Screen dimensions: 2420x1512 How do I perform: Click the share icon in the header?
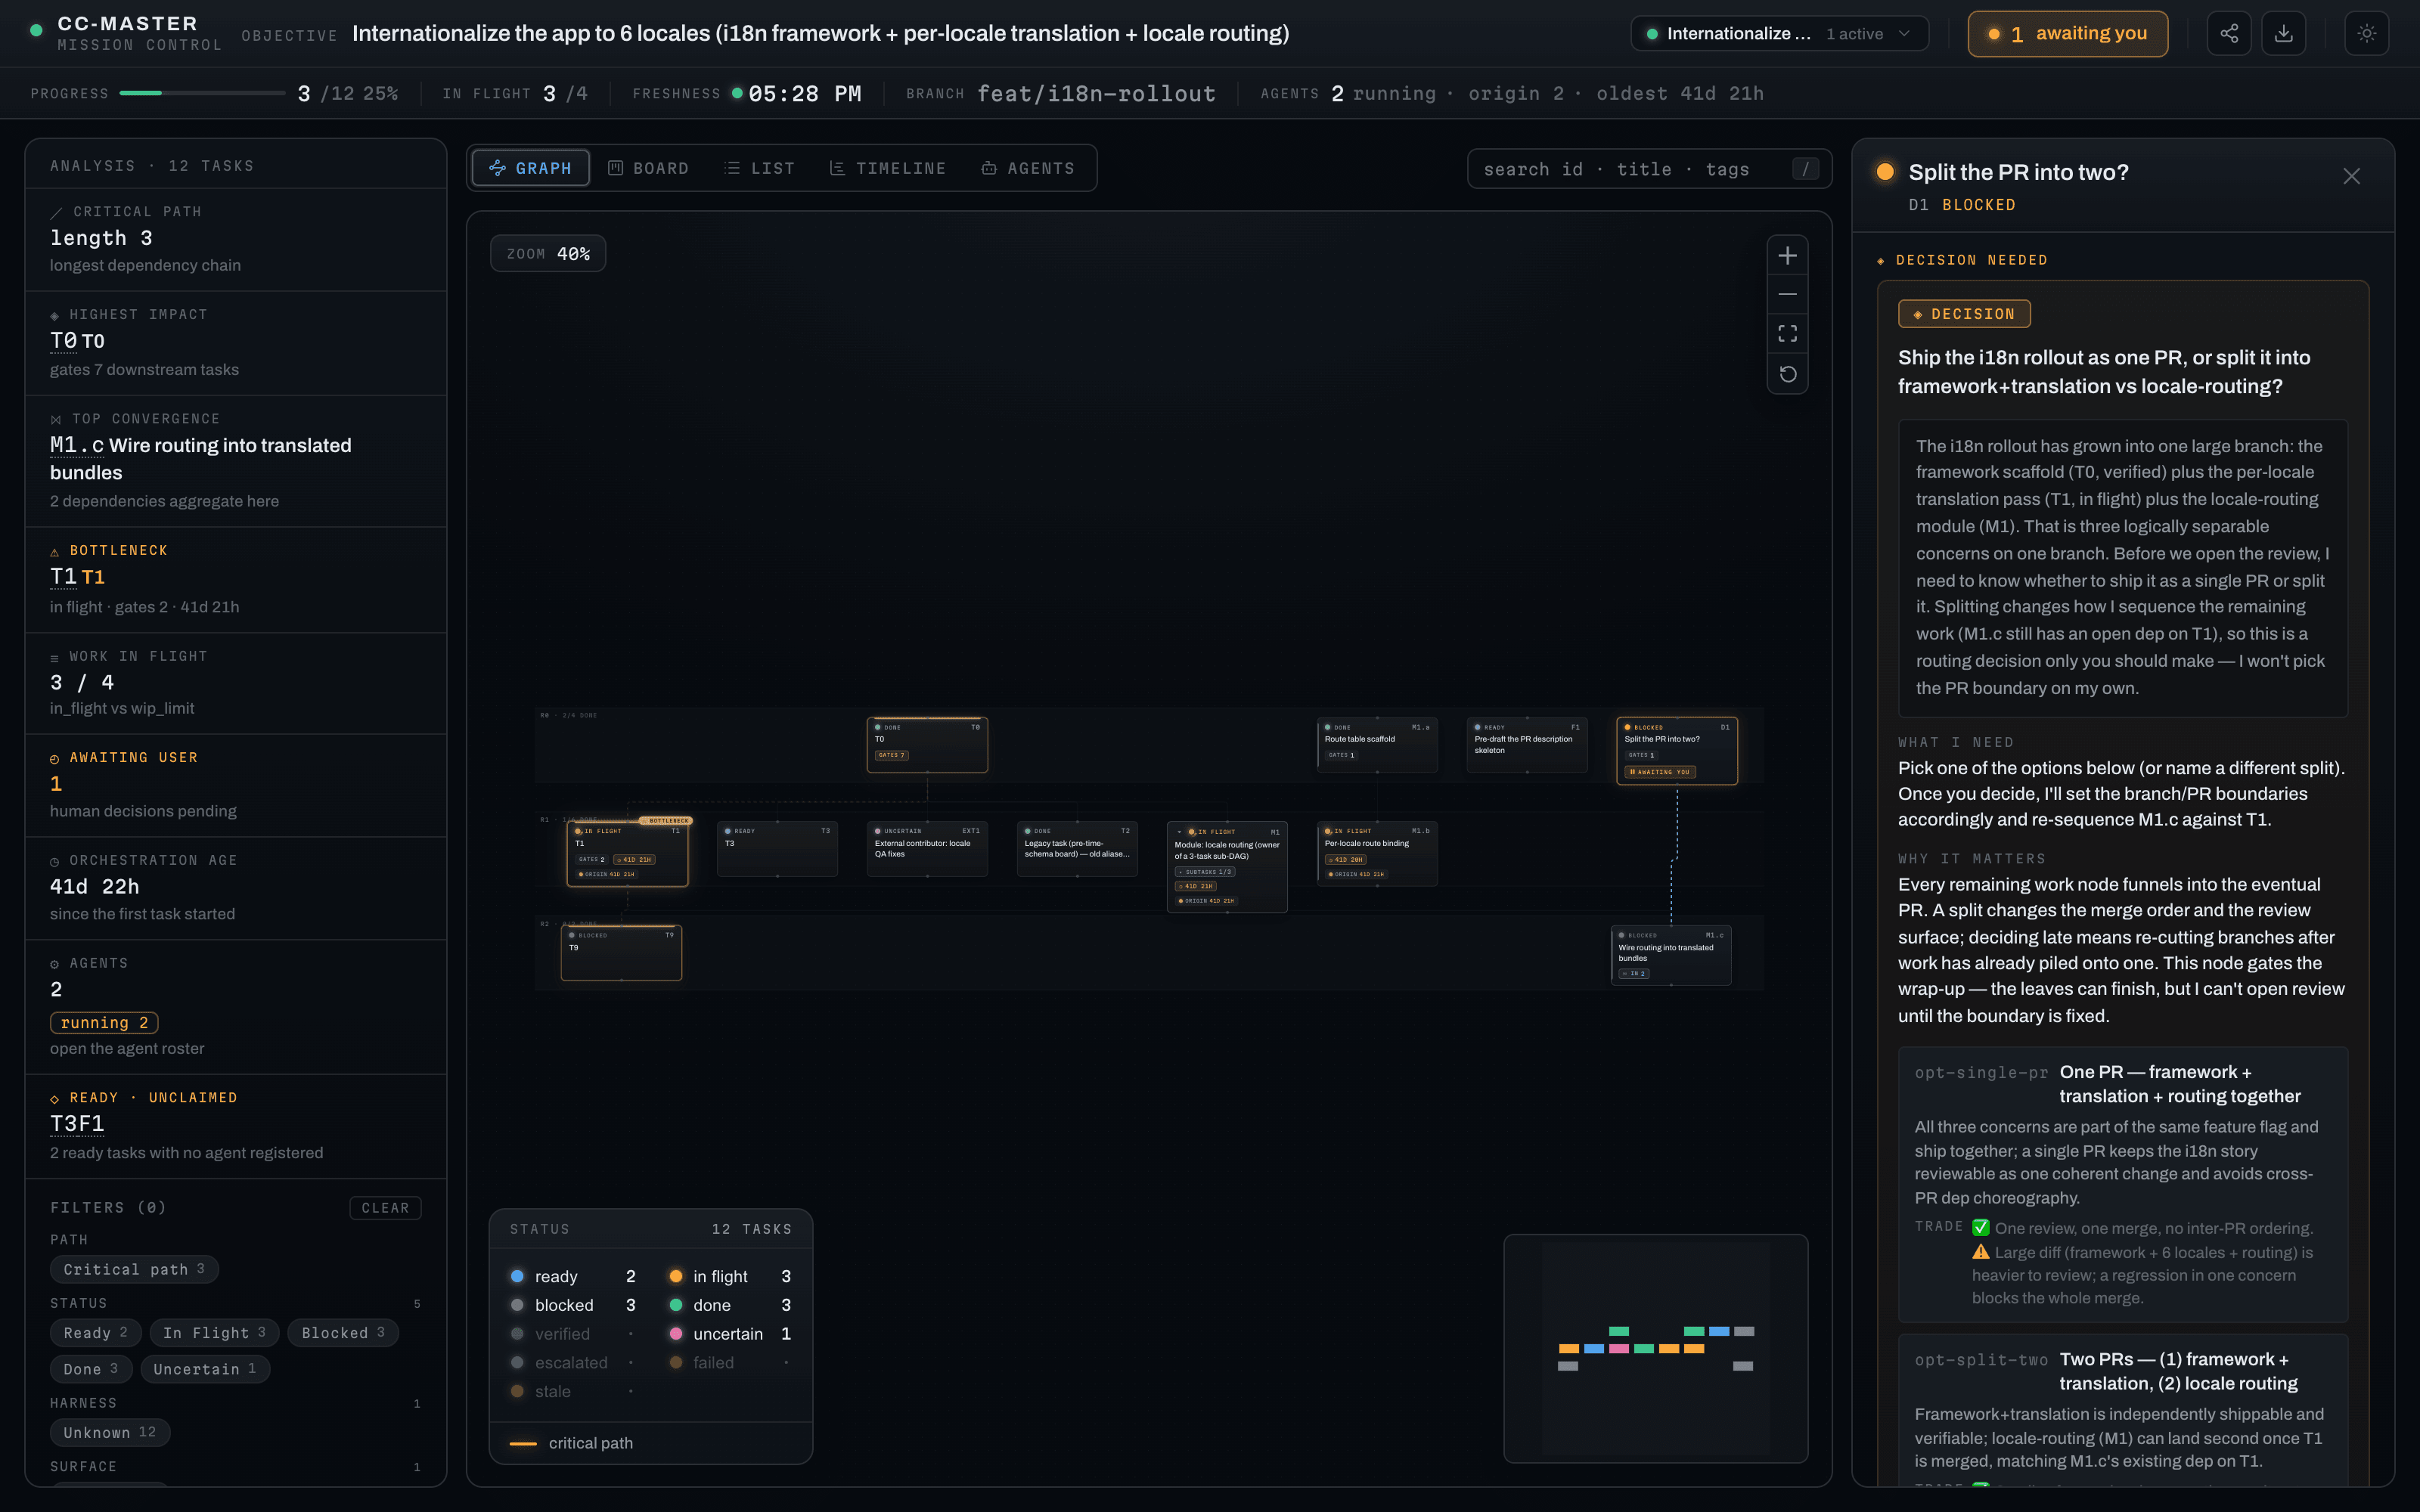pos(2228,33)
